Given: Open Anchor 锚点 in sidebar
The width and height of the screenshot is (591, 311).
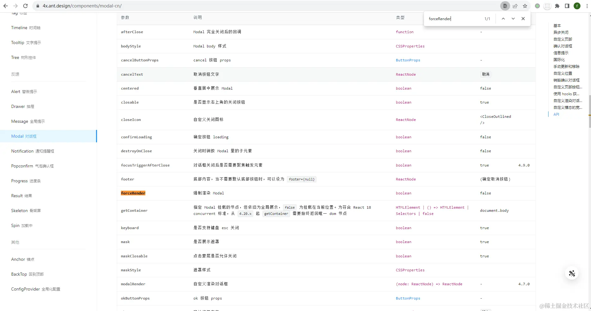Looking at the screenshot, I should (x=23, y=259).
